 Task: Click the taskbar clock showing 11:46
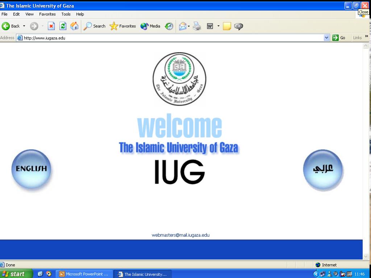click(360, 274)
